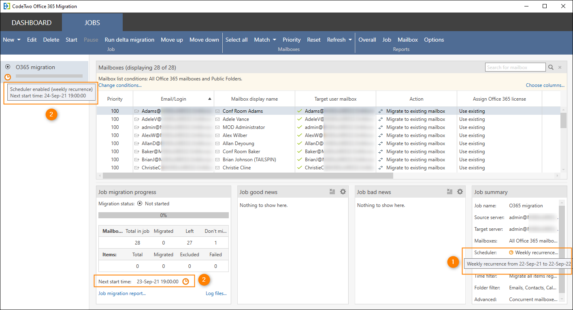573x310 pixels.
Task: Switch to the DASHBOARD tab
Action: [x=31, y=23]
